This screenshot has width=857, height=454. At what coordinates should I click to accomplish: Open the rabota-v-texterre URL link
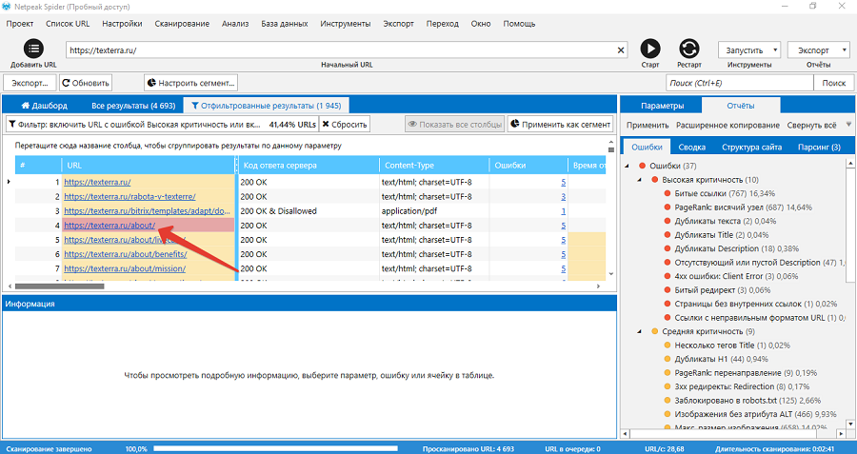(130, 197)
